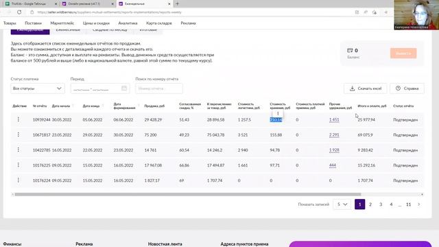Close the Еженедельные browser tab
Image resolution: width=439 pixels, height=247 pixels.
[169, 4]
